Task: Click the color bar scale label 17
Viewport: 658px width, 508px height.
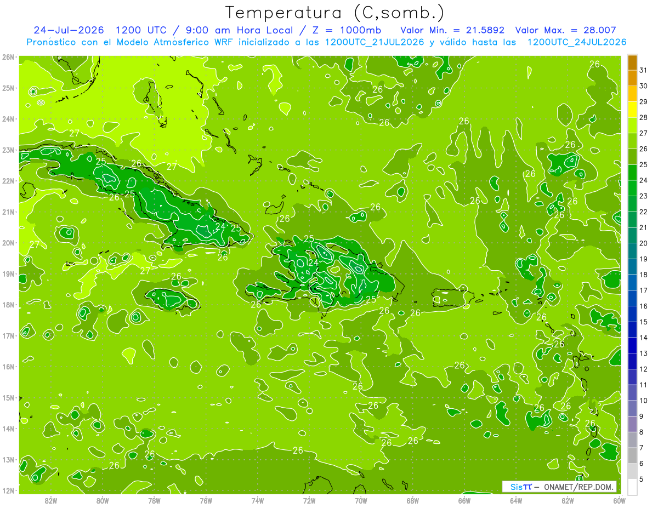Action: pos(643,290)
